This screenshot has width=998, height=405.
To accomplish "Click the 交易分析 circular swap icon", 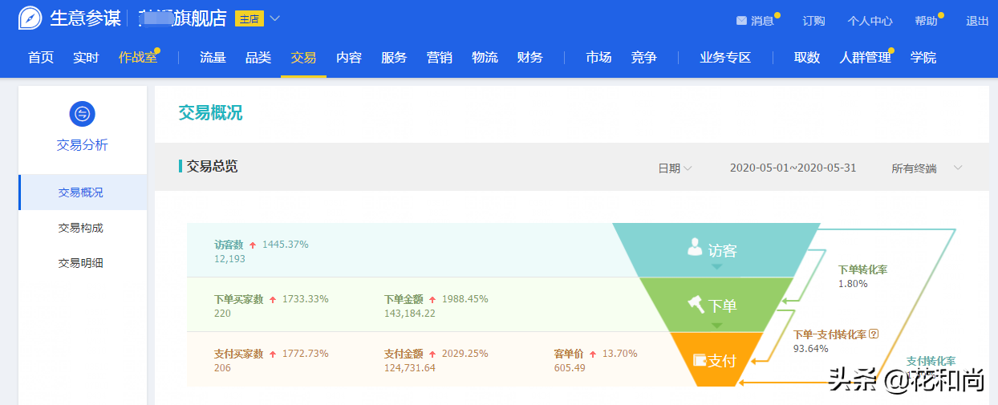I will tap(82, 114).
